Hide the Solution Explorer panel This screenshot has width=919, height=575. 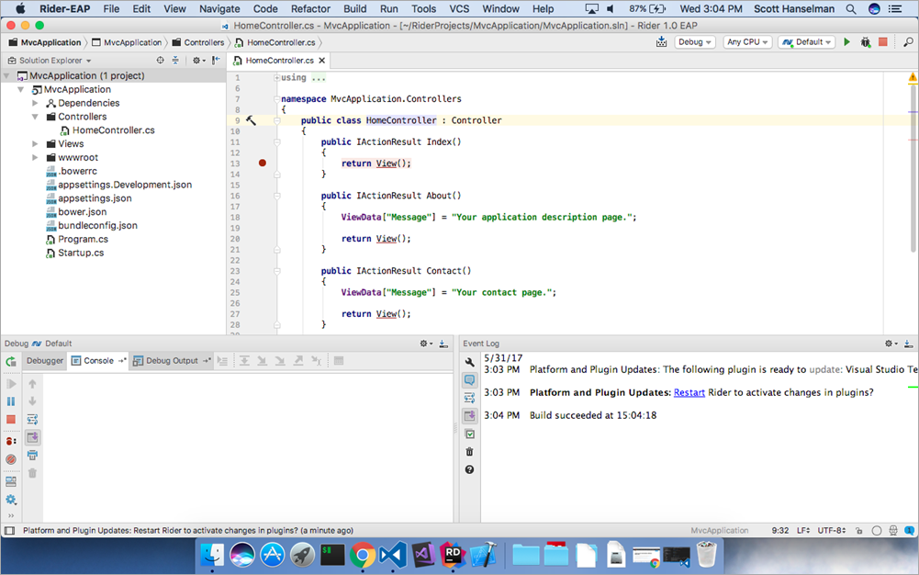(x=217, y=61)
